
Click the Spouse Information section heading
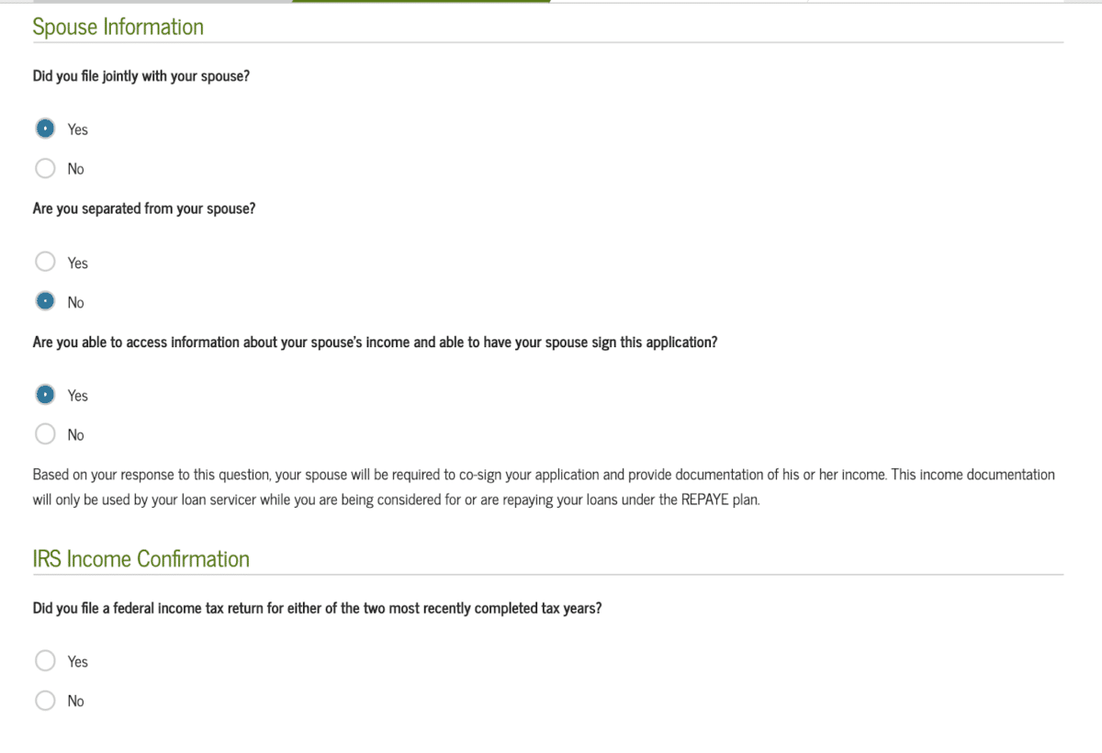[x=118, y=28]
